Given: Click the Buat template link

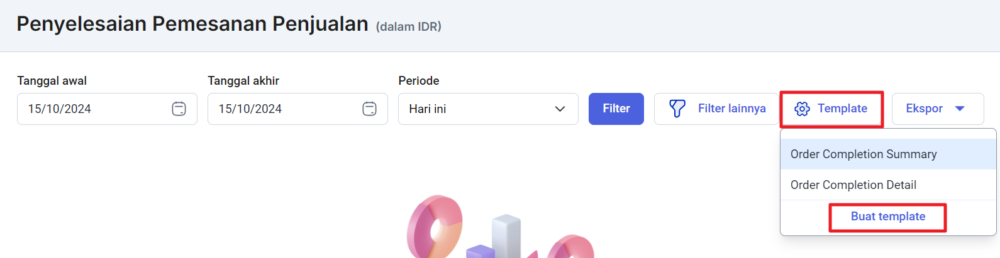Looking at the screenshot, I should coord(888,217).
